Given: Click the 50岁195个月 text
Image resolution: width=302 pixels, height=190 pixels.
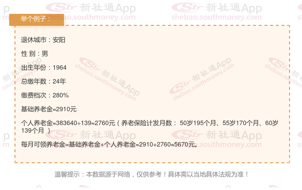Looking at the screenshot, I should 198,123.
